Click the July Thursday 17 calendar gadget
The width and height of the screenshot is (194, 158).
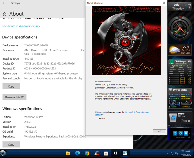pos(180,7)
